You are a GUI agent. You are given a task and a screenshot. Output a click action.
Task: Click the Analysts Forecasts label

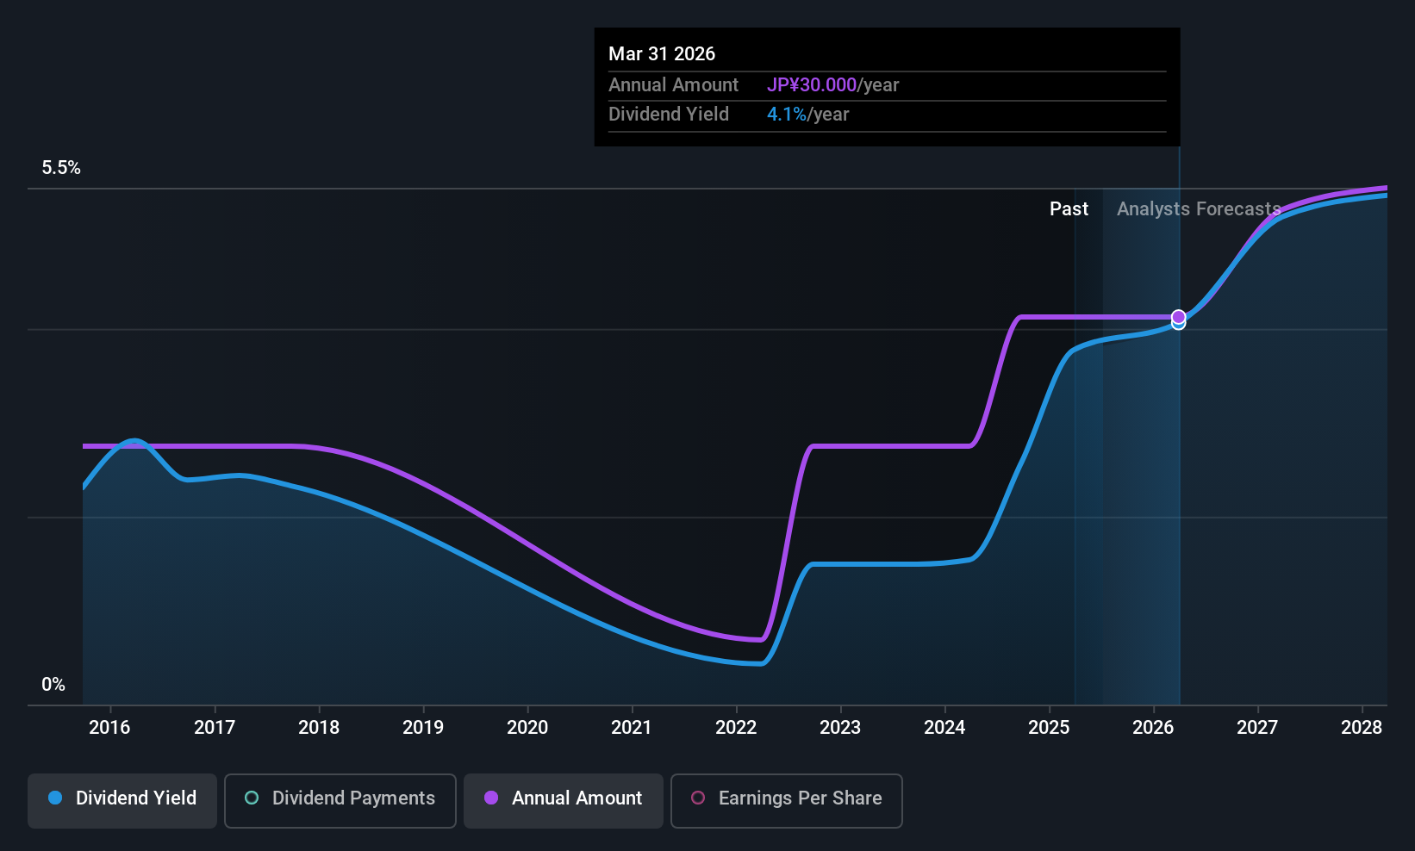[x=1199, y=209]
